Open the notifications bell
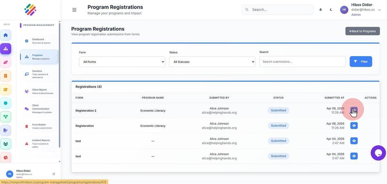The height and width of the screenshot is (184, 387). (x=321, y=10)
